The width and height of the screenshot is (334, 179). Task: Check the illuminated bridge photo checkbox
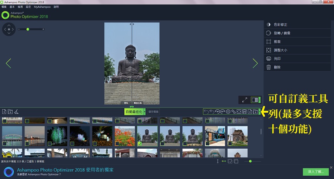[x=4, y=144]
